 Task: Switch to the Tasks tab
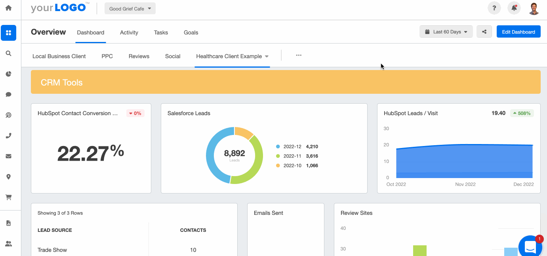(x=161, y=32)
